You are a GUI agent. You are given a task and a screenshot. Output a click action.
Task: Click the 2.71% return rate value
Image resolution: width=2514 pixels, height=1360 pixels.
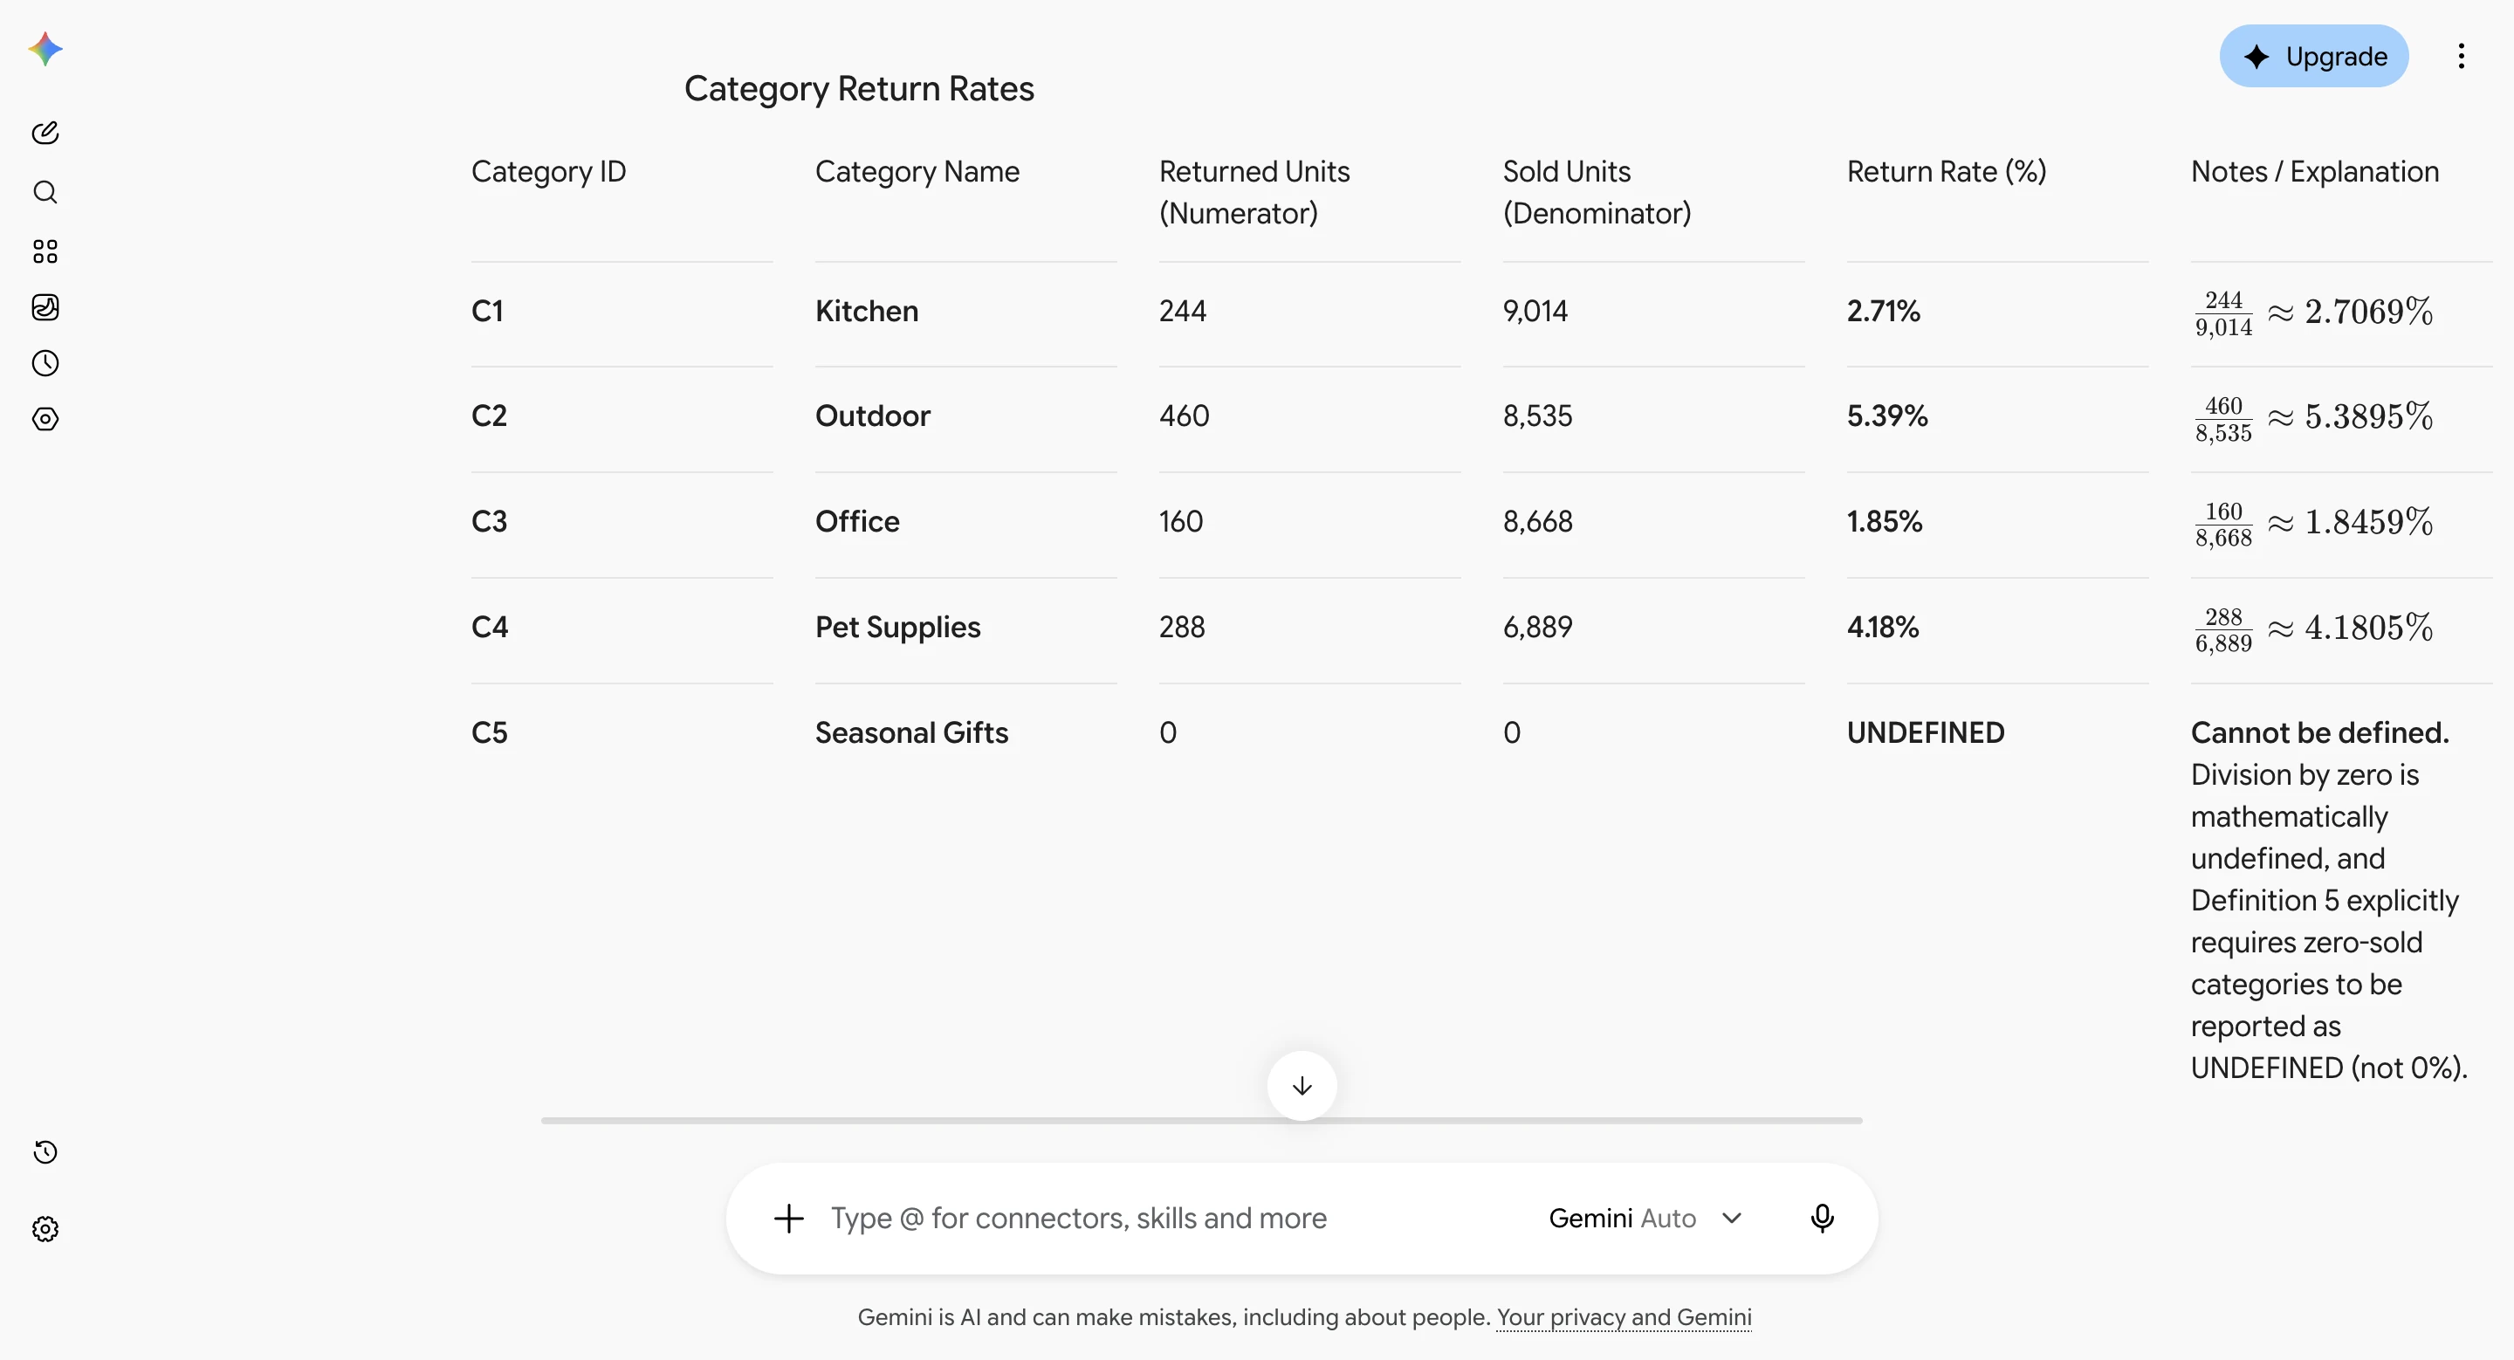click(x=1883, y=312)
